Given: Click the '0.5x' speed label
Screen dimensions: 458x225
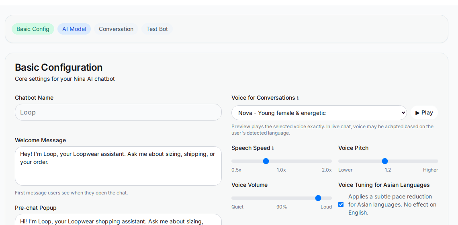Looking at the screenshot, I should click(236, 170).
